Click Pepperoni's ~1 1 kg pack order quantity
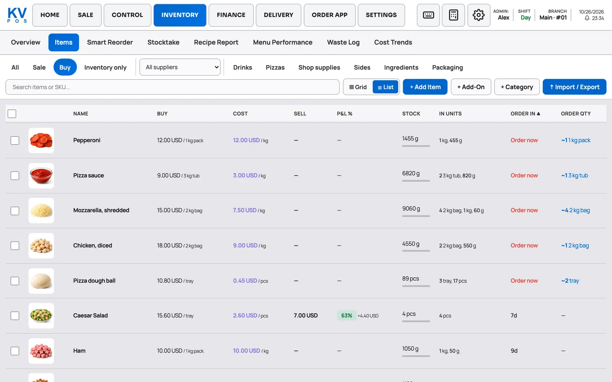The width and height of the screenshot is (612, 382). [x=576, y=140]
